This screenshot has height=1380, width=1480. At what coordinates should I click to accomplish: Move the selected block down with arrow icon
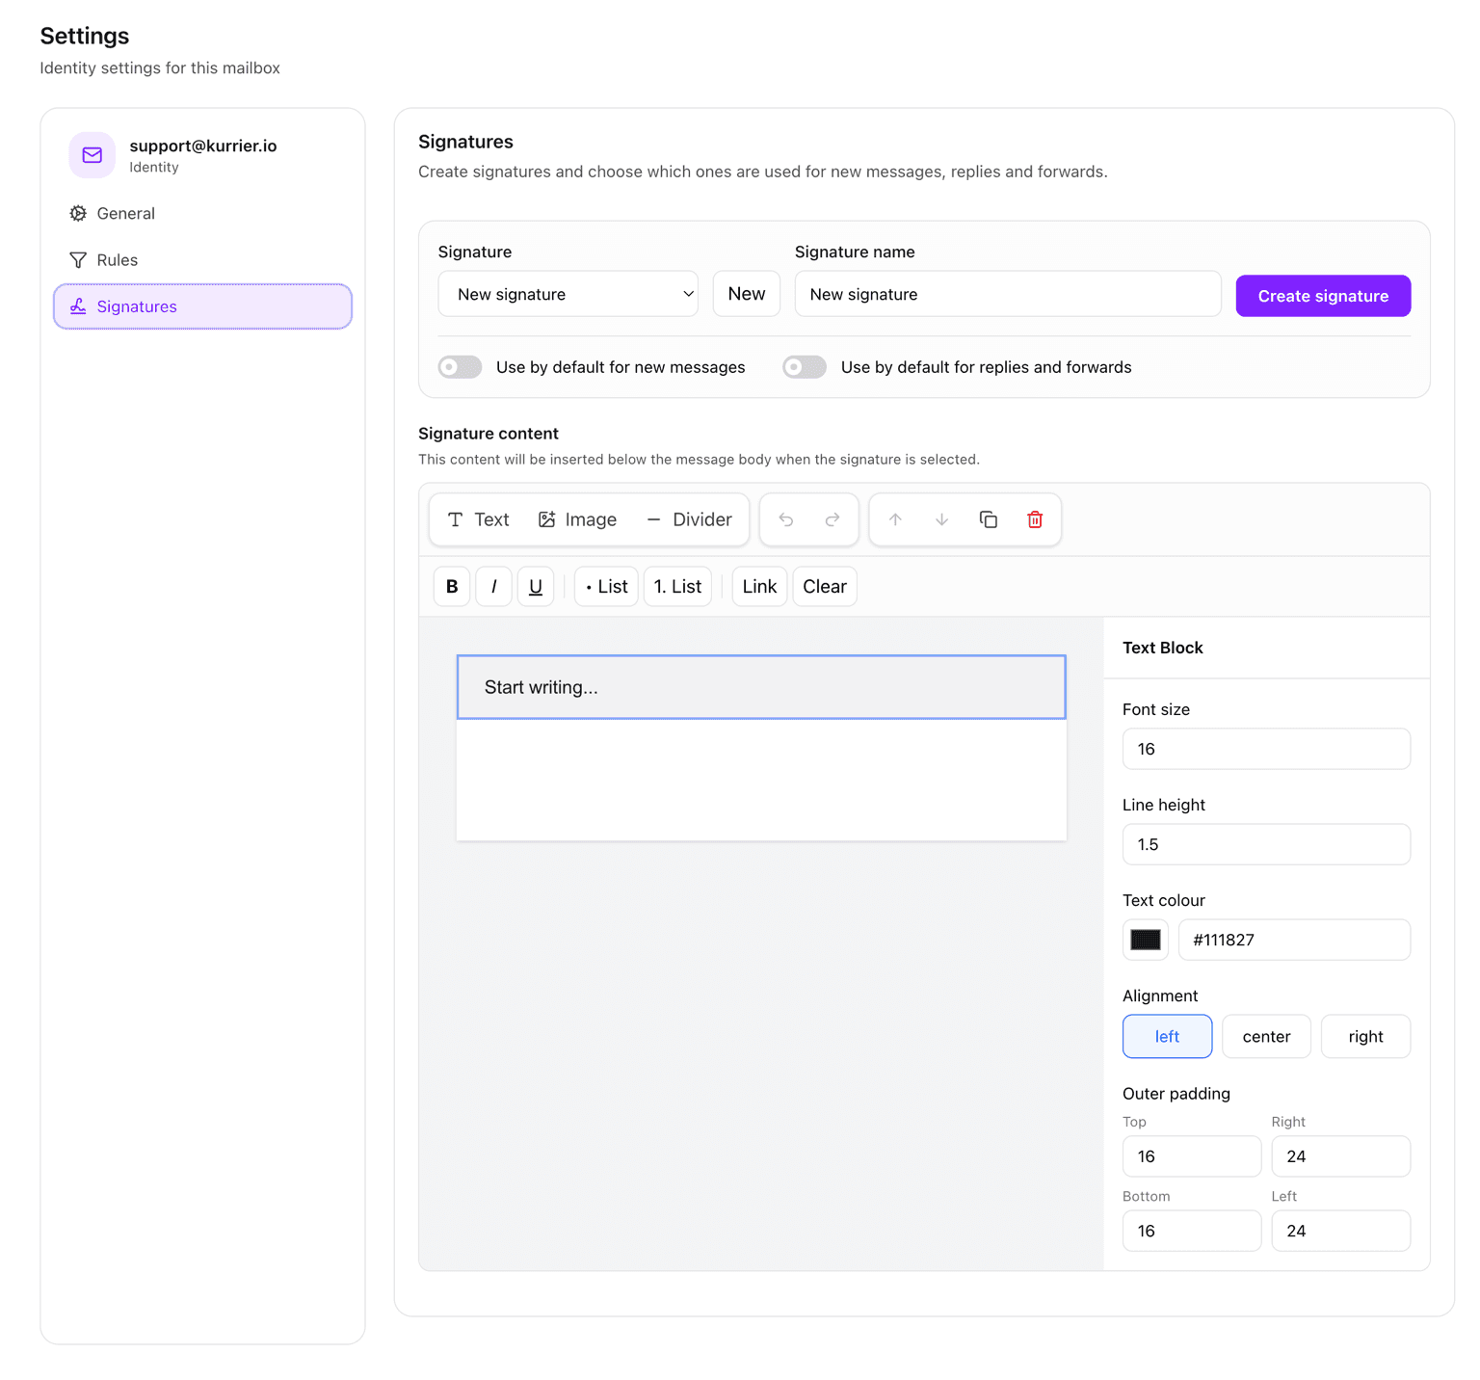941,519
